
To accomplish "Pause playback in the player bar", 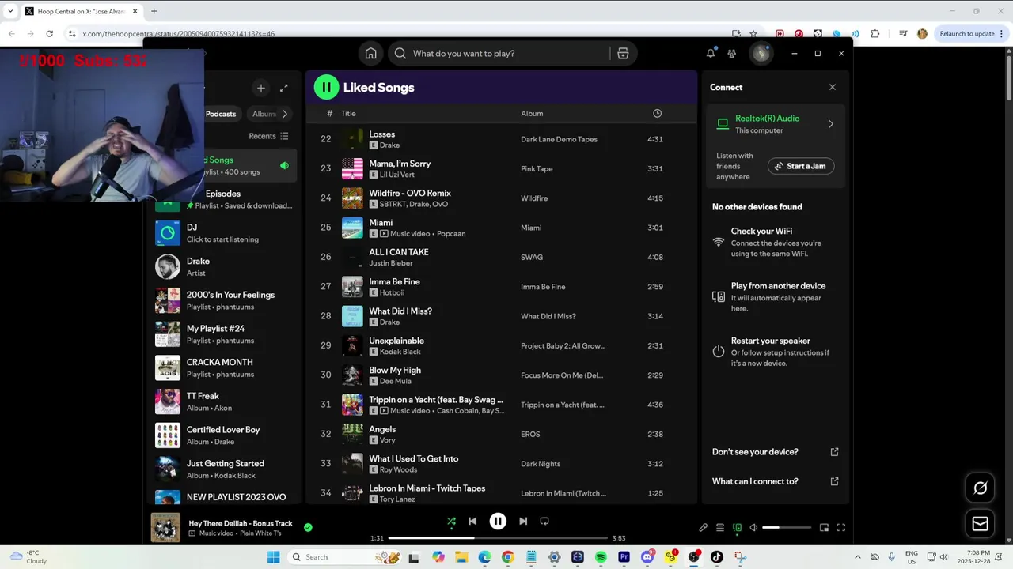I will pyautogui.click(x=498, y=521).
